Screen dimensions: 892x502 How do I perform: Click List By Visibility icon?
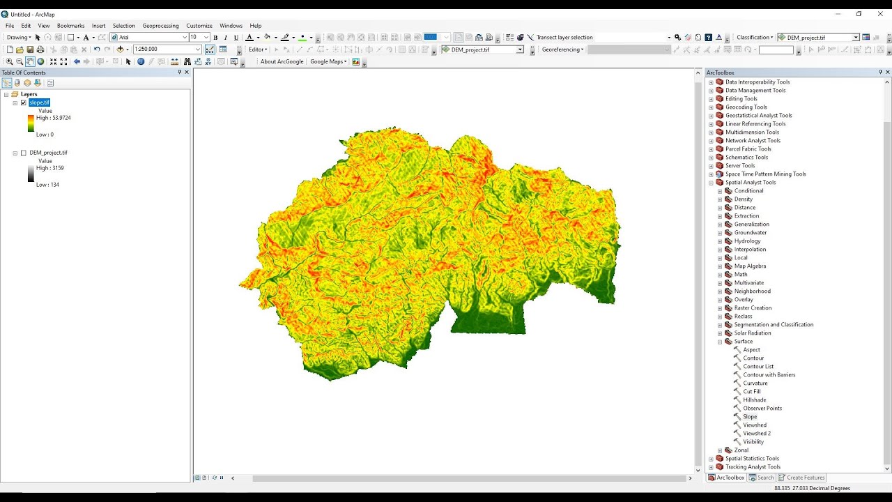click(28, 83)
